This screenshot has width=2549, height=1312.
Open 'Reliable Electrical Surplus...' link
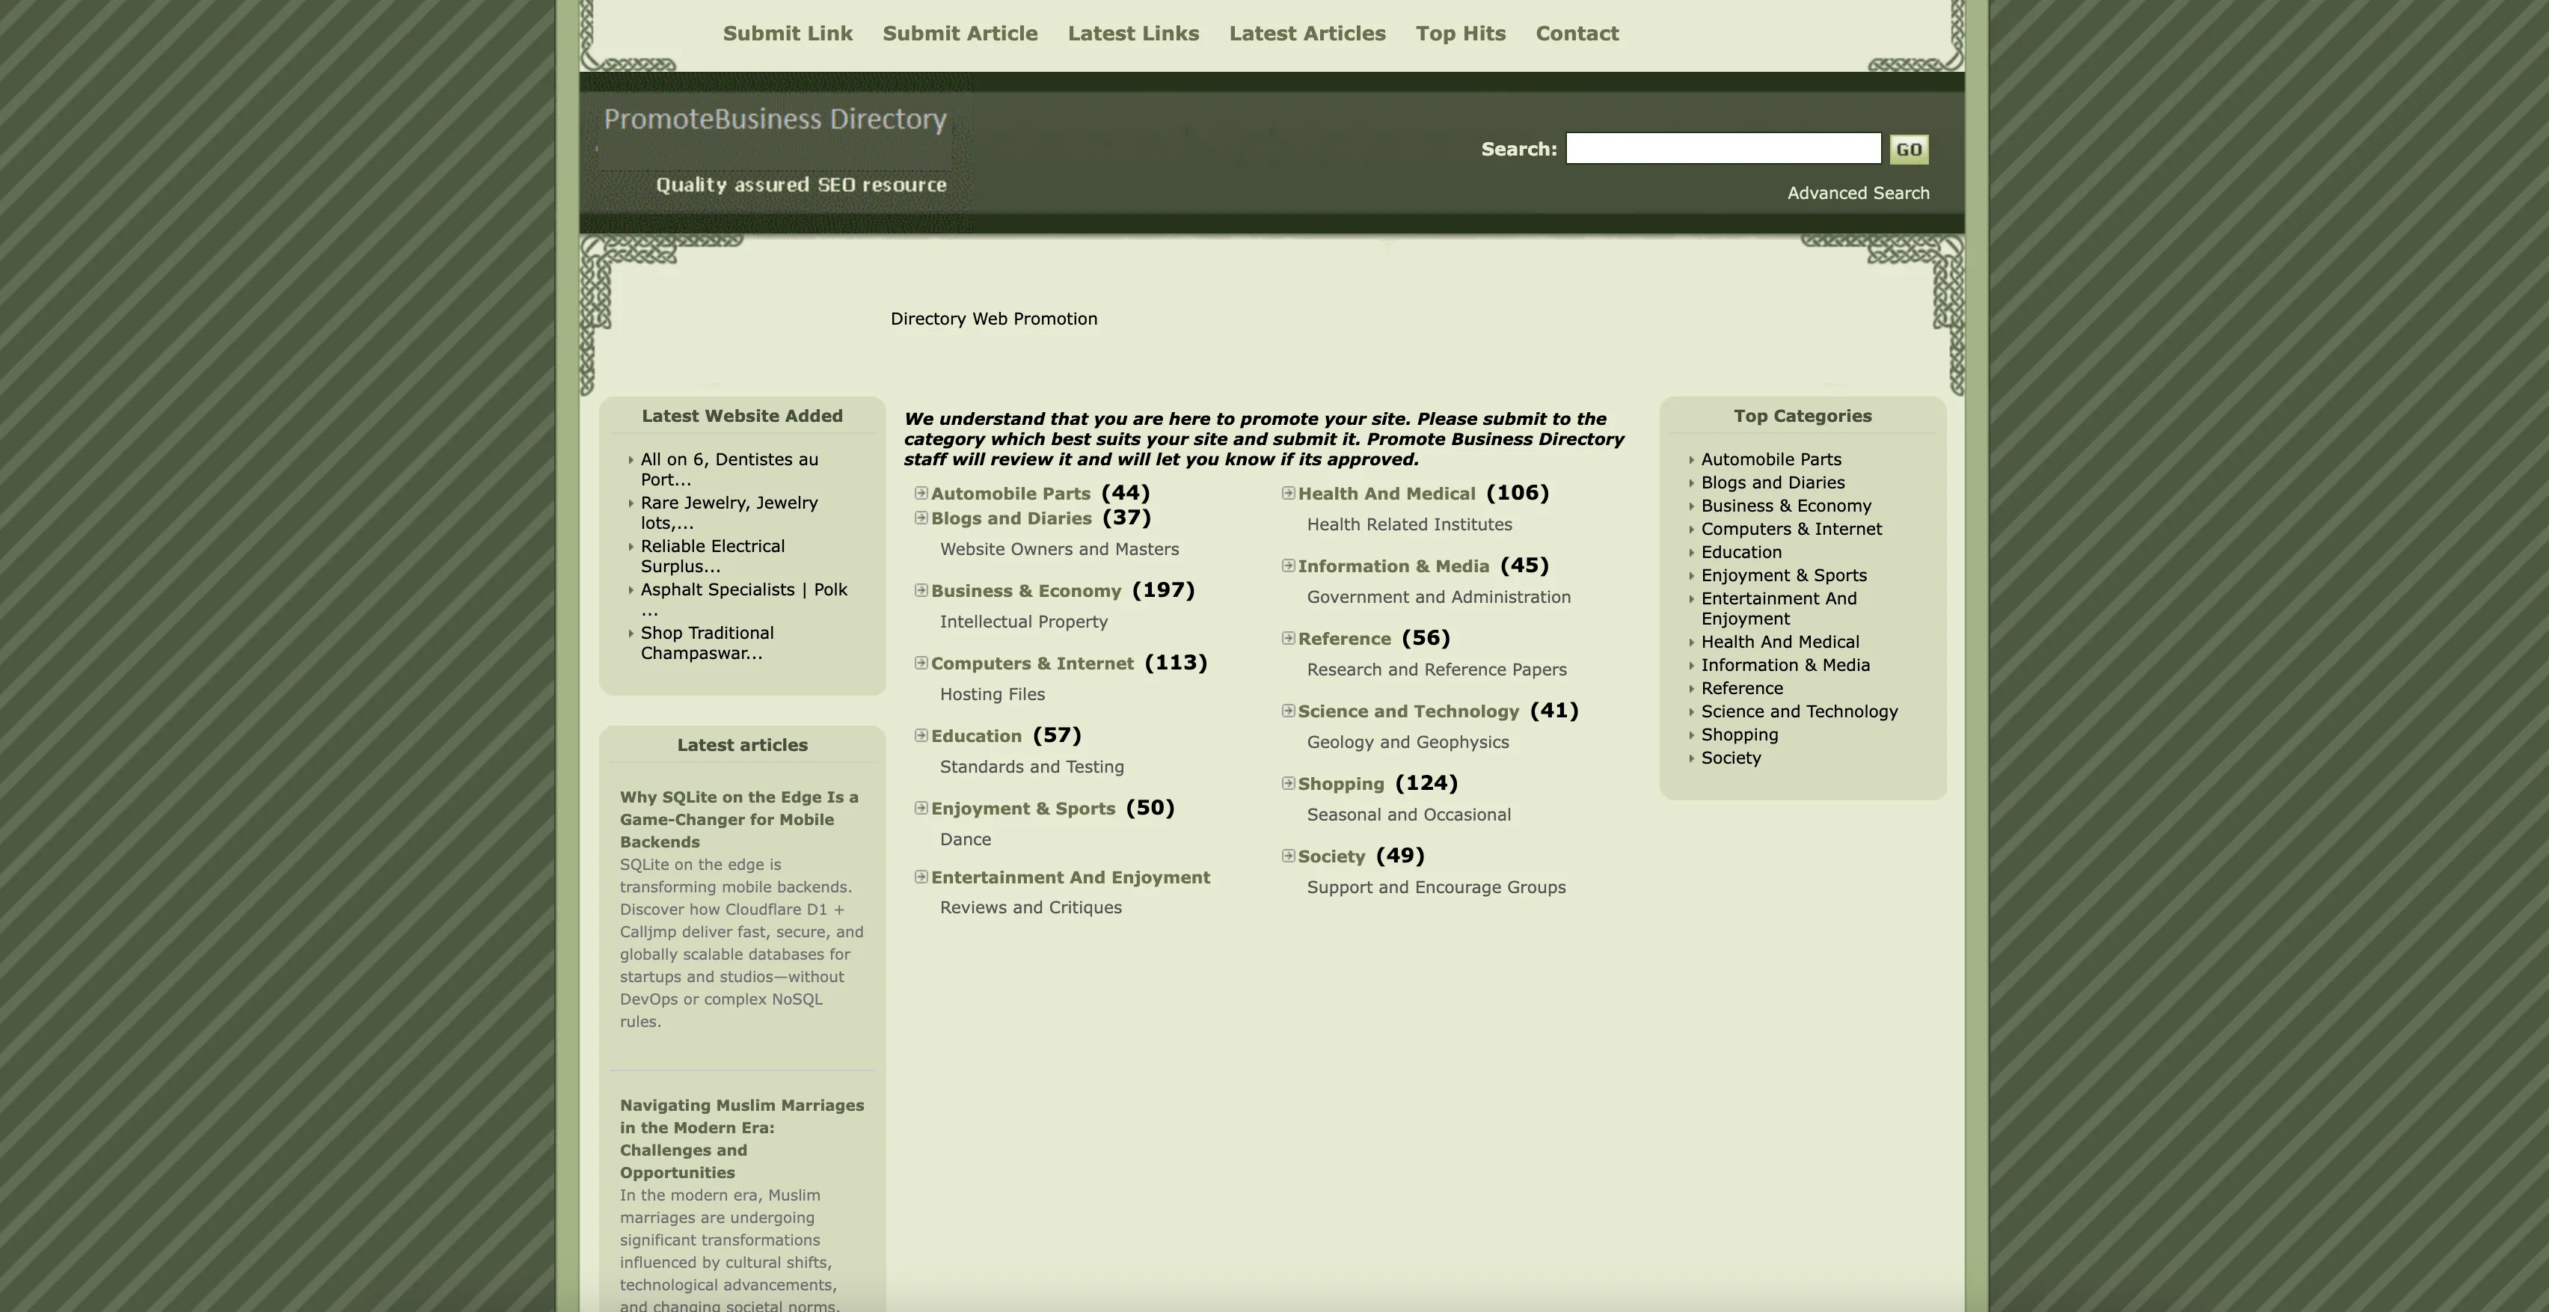point(713,556)
